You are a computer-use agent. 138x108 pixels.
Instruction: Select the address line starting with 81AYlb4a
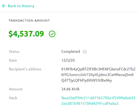coord(98,69)
